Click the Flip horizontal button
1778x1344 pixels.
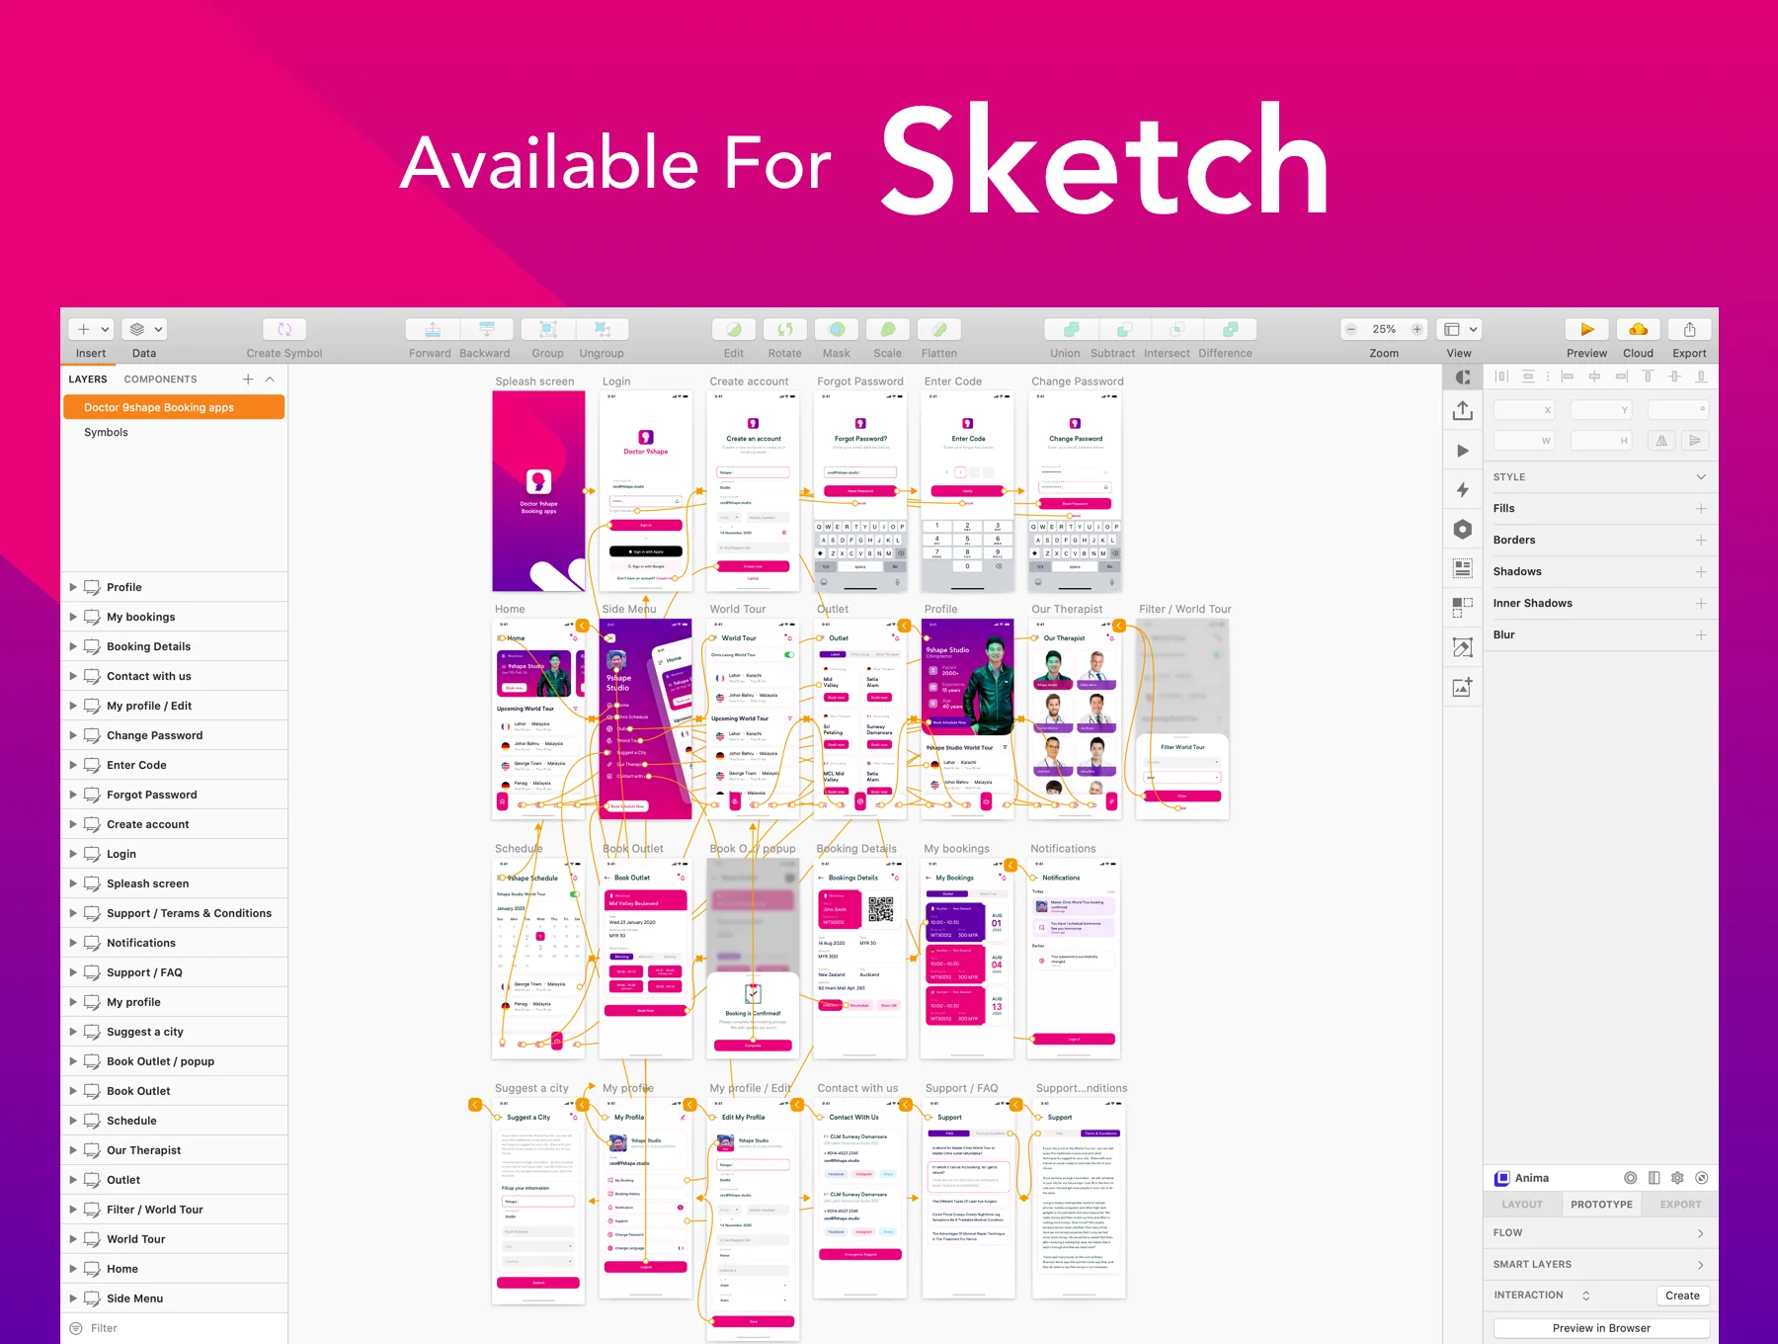point(1661,441)
